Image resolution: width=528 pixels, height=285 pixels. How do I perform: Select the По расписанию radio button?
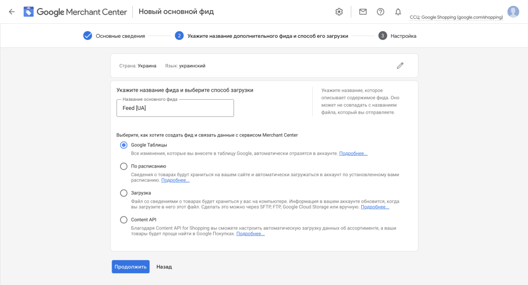(124, 166)
